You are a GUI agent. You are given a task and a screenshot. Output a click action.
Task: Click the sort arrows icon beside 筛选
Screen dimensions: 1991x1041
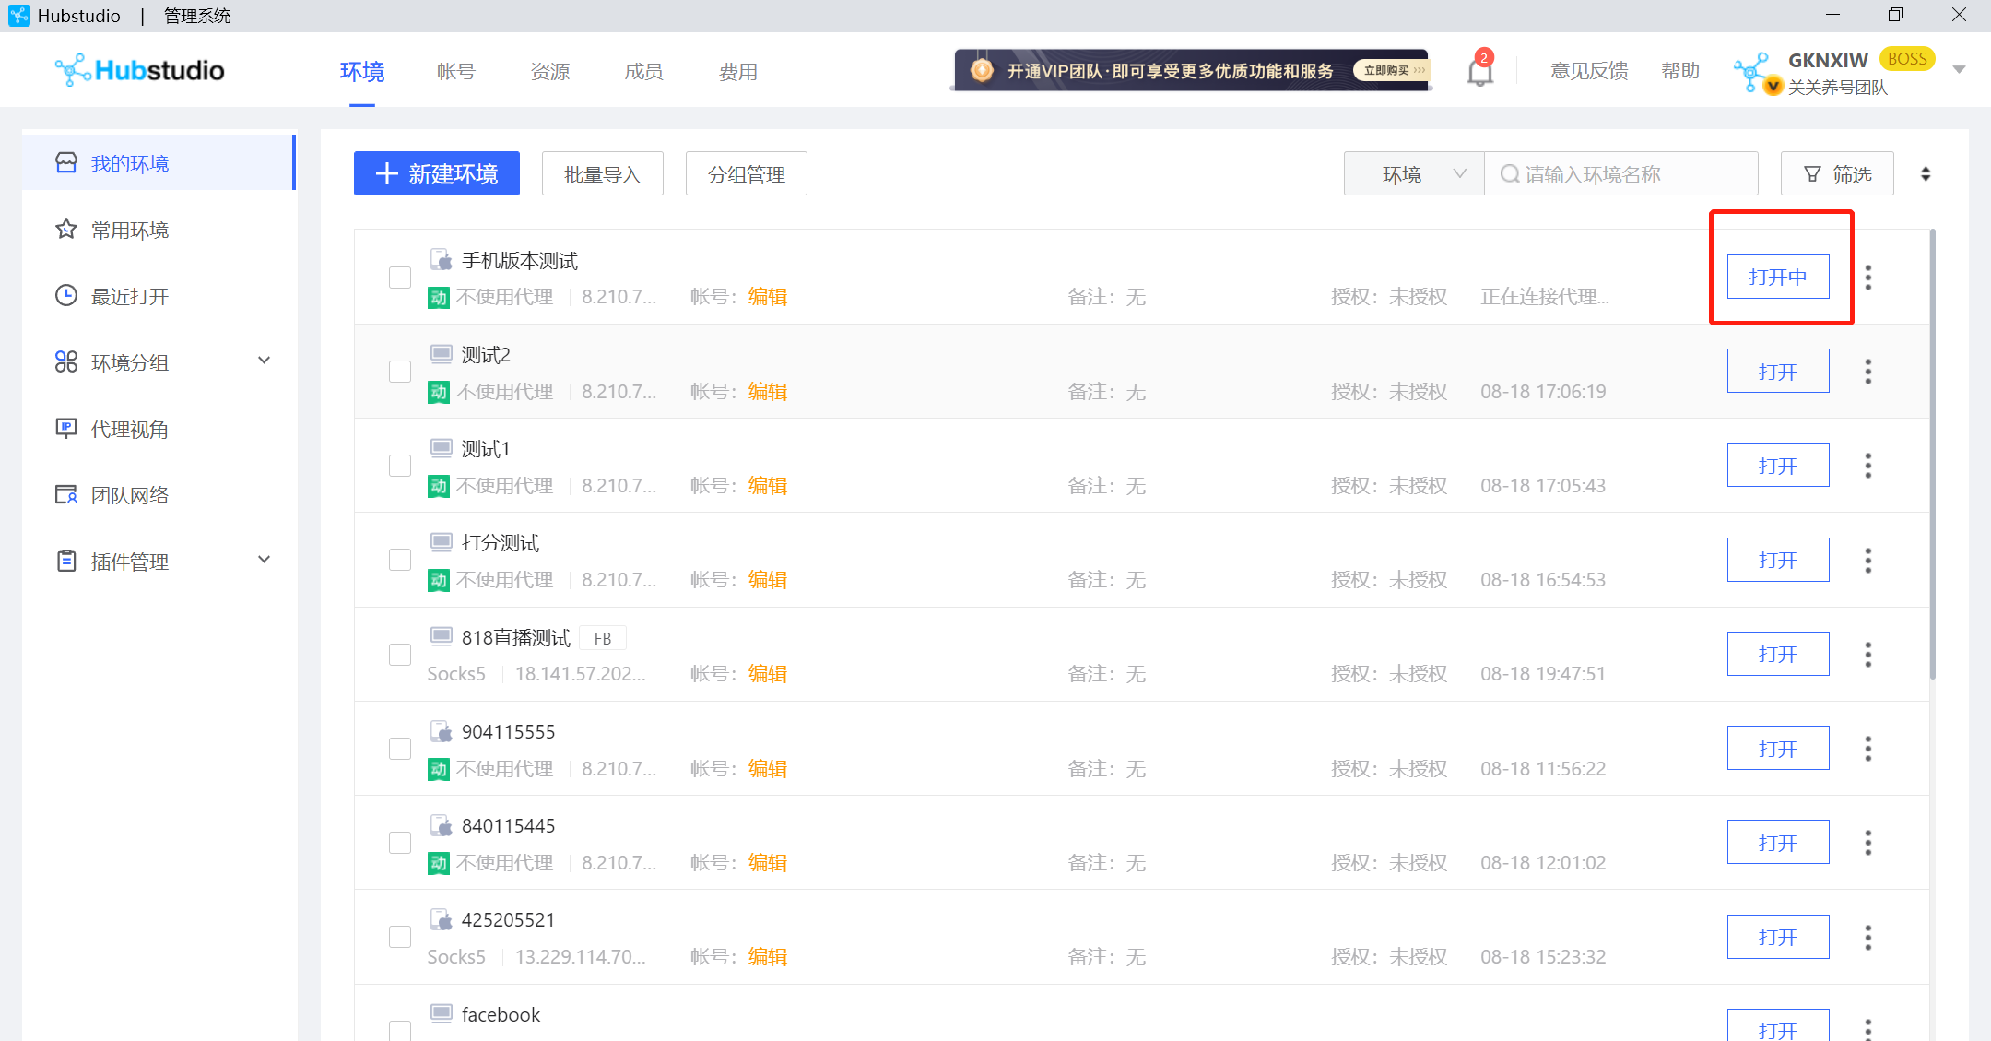click(x=1926, y=174)
